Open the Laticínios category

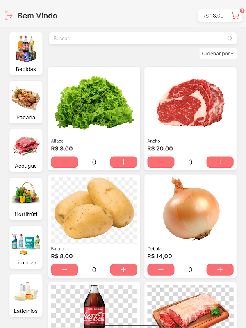tap(26, 296)
